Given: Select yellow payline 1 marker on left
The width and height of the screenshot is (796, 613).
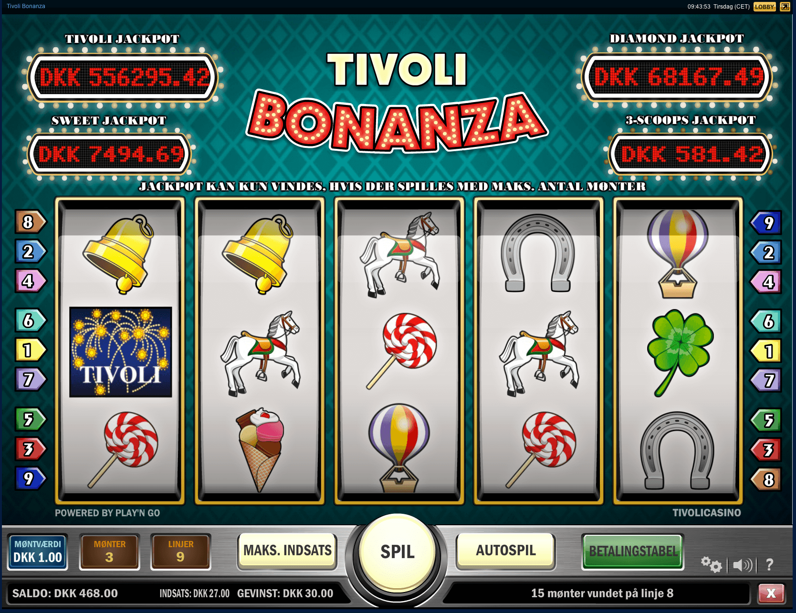Looking at the screenshot, I should coord(31,350).
